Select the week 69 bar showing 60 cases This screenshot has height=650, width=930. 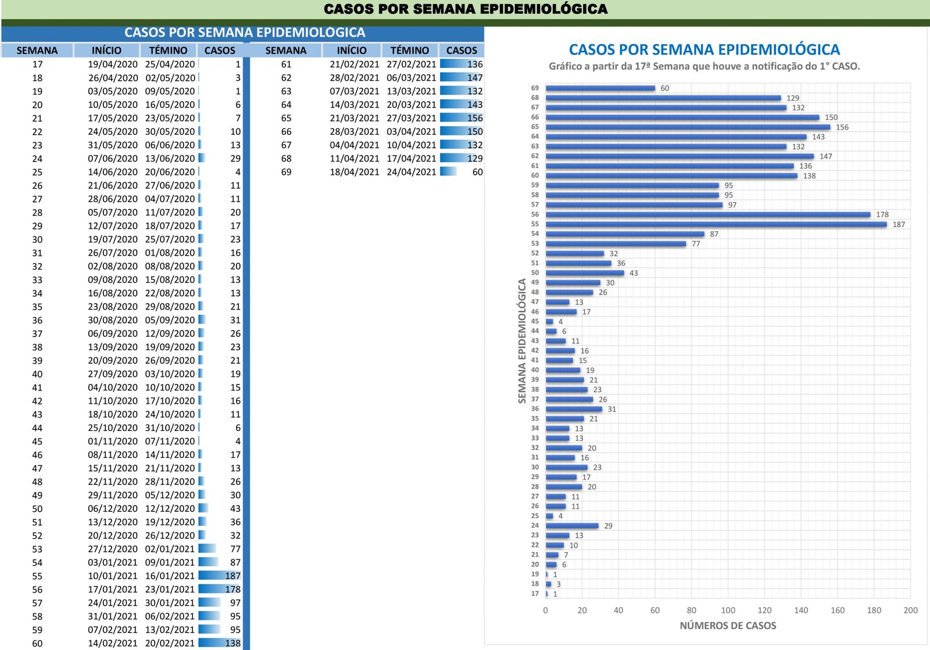pyautogui.click(x=600, y=88)
